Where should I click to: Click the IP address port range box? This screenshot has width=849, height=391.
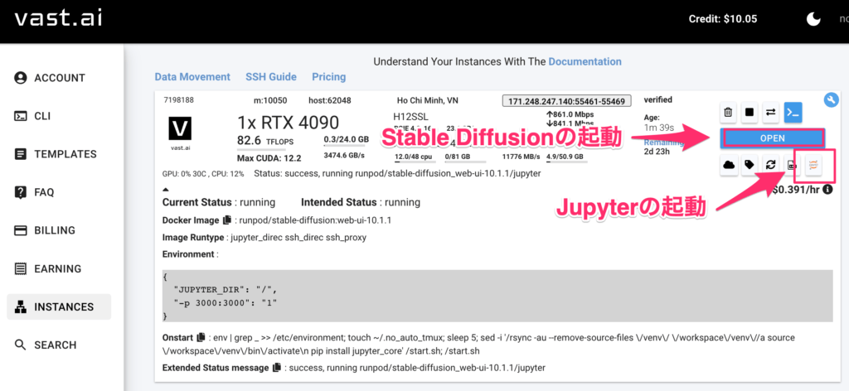[566, 100]
